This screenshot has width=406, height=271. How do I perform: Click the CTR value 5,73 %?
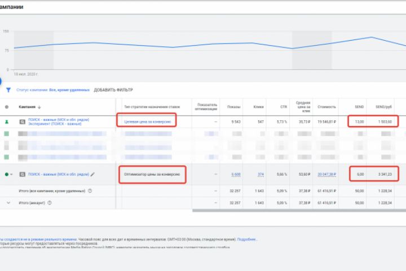[x=282, y=121]
